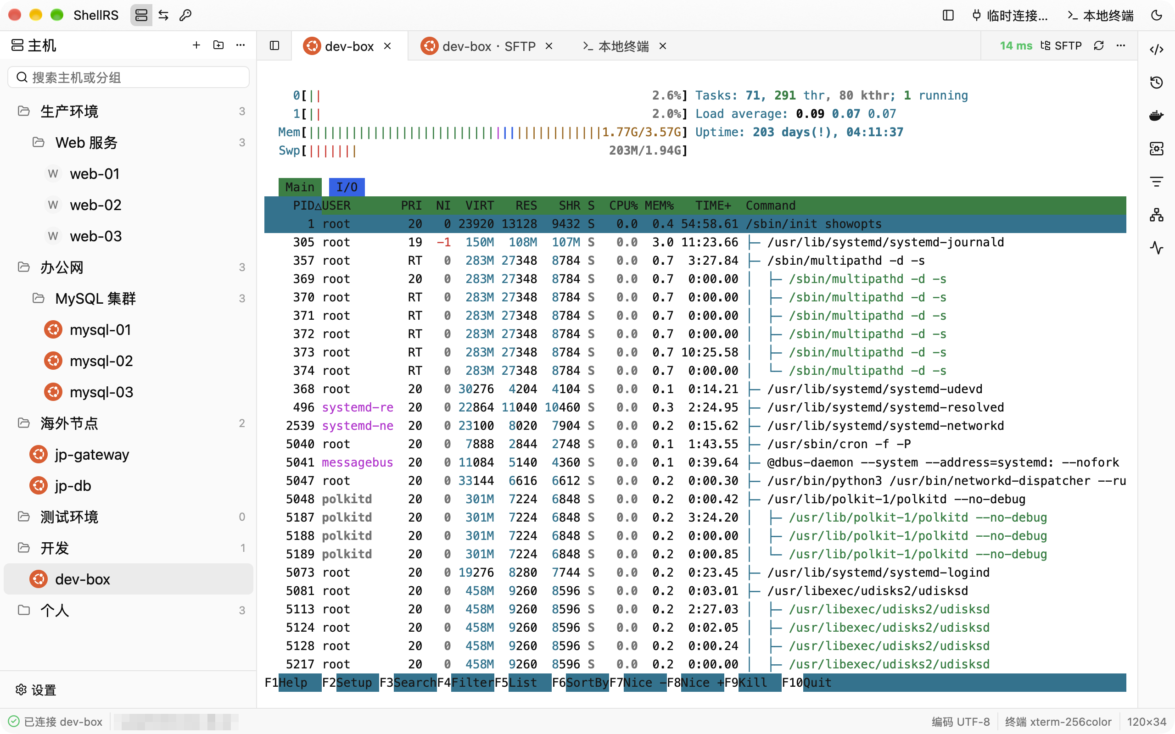Select host web-01
This screenshot has width=1175, height=734.
pos(129,173)
